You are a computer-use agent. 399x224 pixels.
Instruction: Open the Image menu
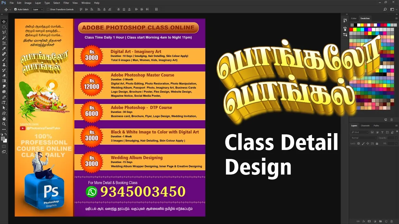pyautogui.click(x=28, y=3)
